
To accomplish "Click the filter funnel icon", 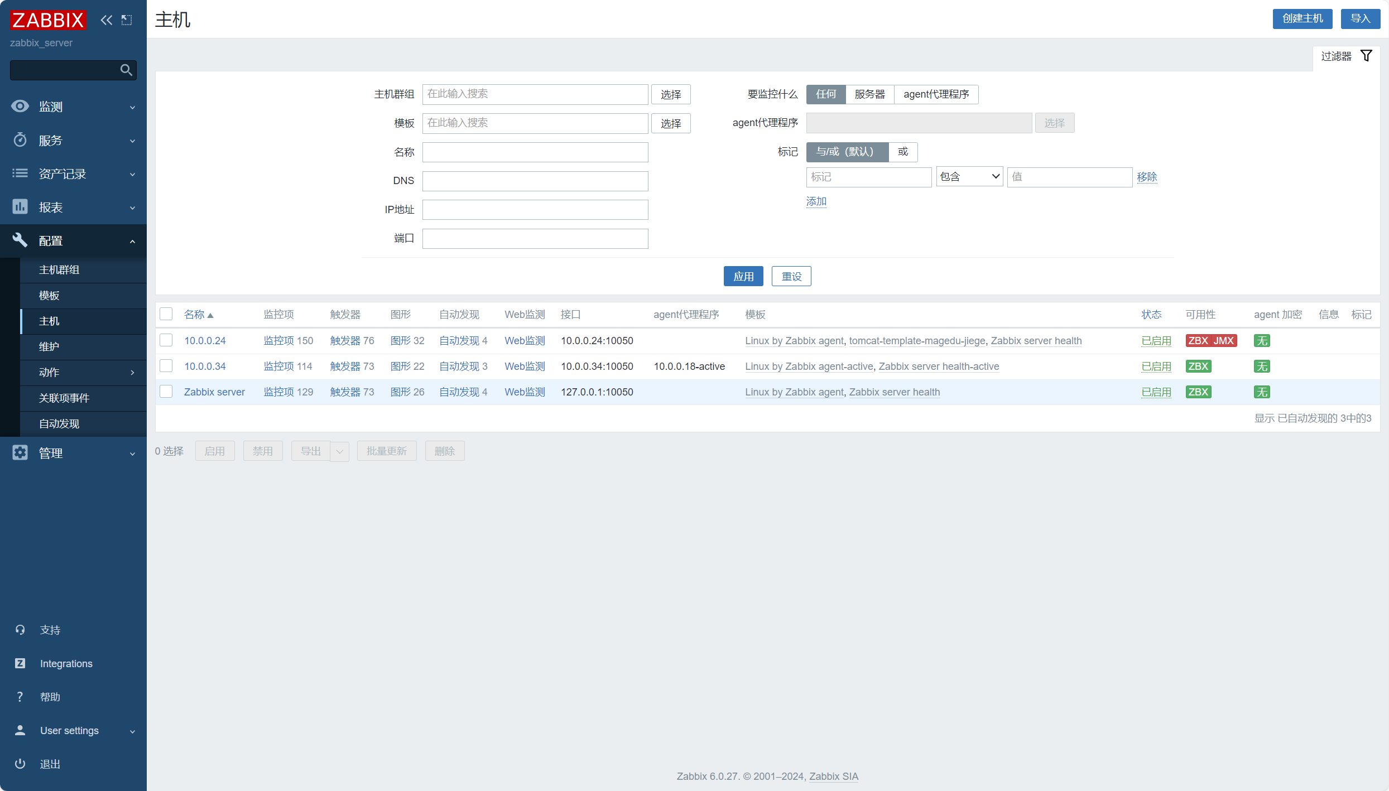I will coord(1366,56).
